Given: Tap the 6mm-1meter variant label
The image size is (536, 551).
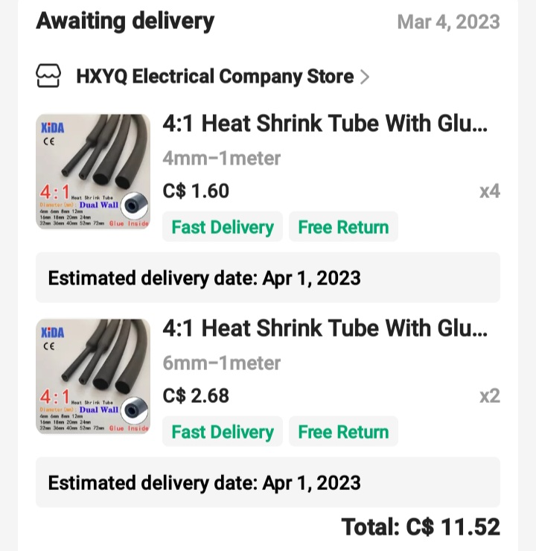Looking at the screenshot, I should 222,363.
